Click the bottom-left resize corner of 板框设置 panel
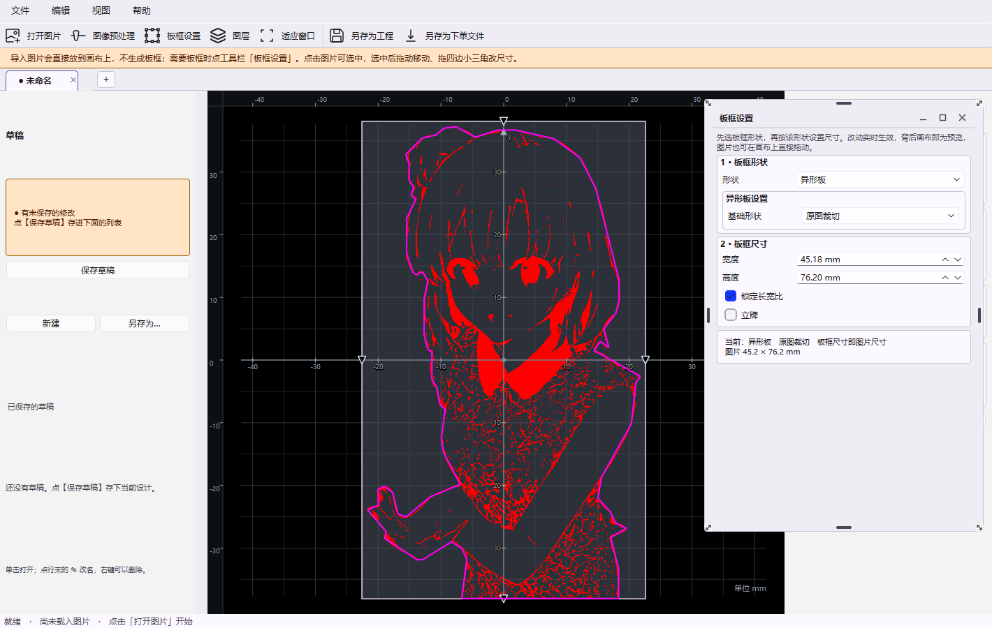 [x=708, y=528]
